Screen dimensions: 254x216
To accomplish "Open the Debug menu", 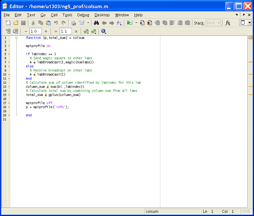I will coord(83,15).
